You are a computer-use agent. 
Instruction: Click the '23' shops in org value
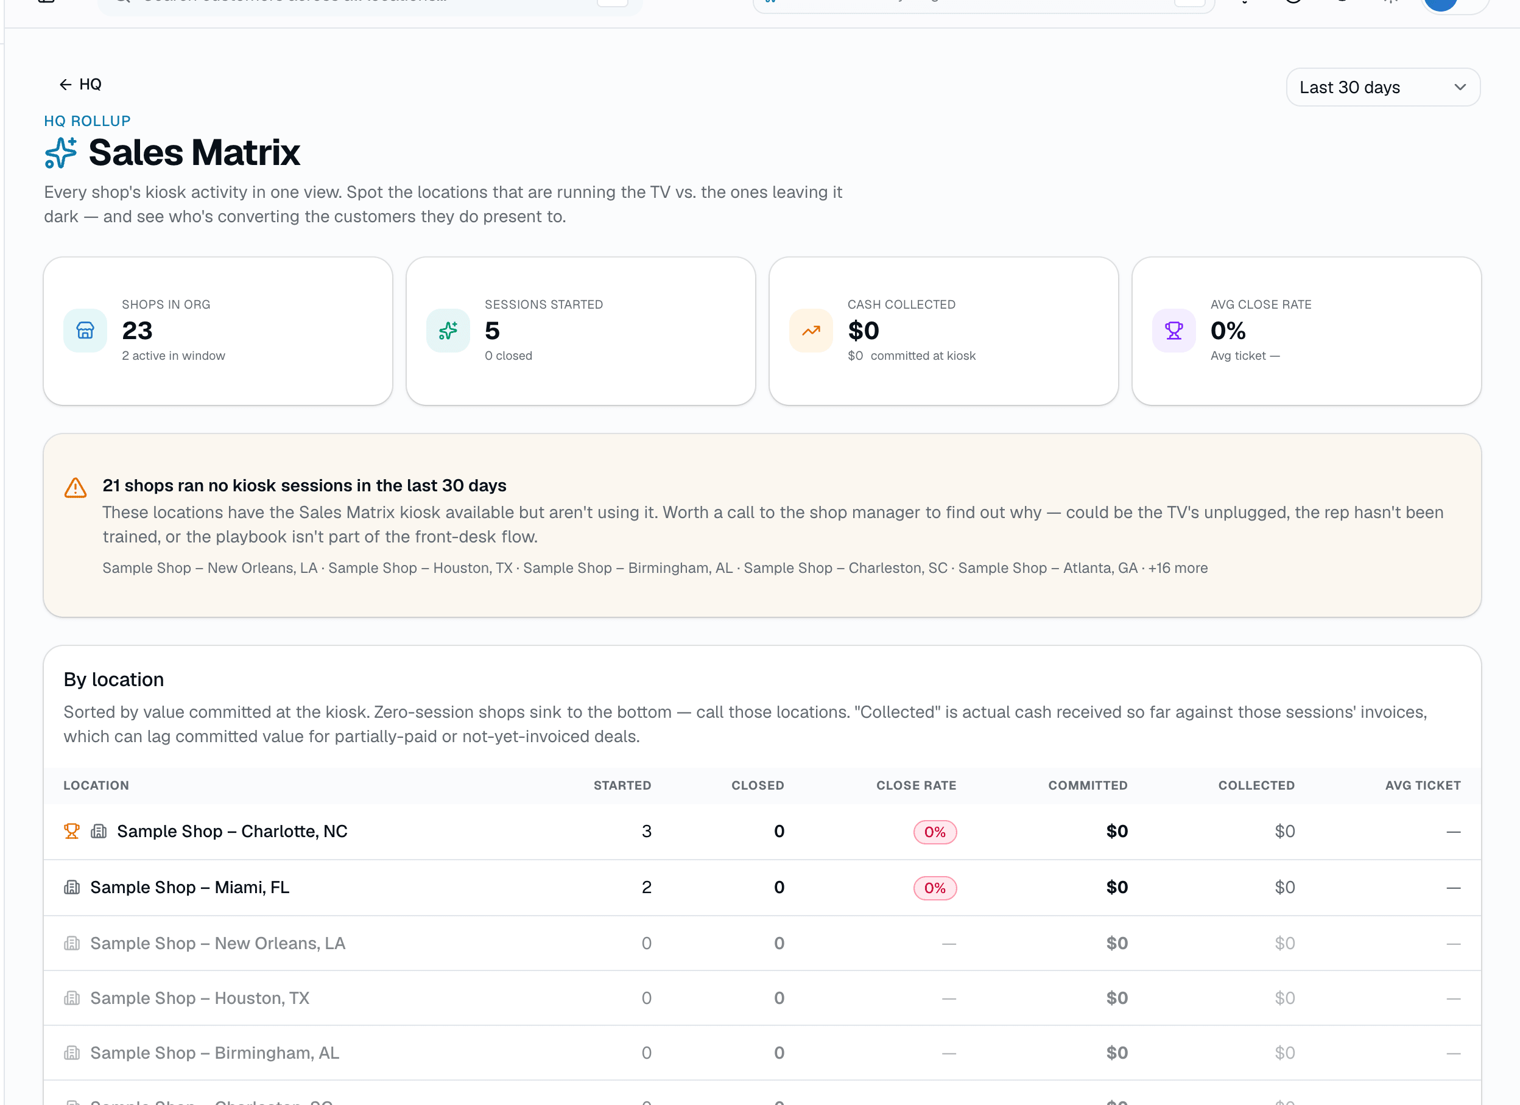point(138,331)
